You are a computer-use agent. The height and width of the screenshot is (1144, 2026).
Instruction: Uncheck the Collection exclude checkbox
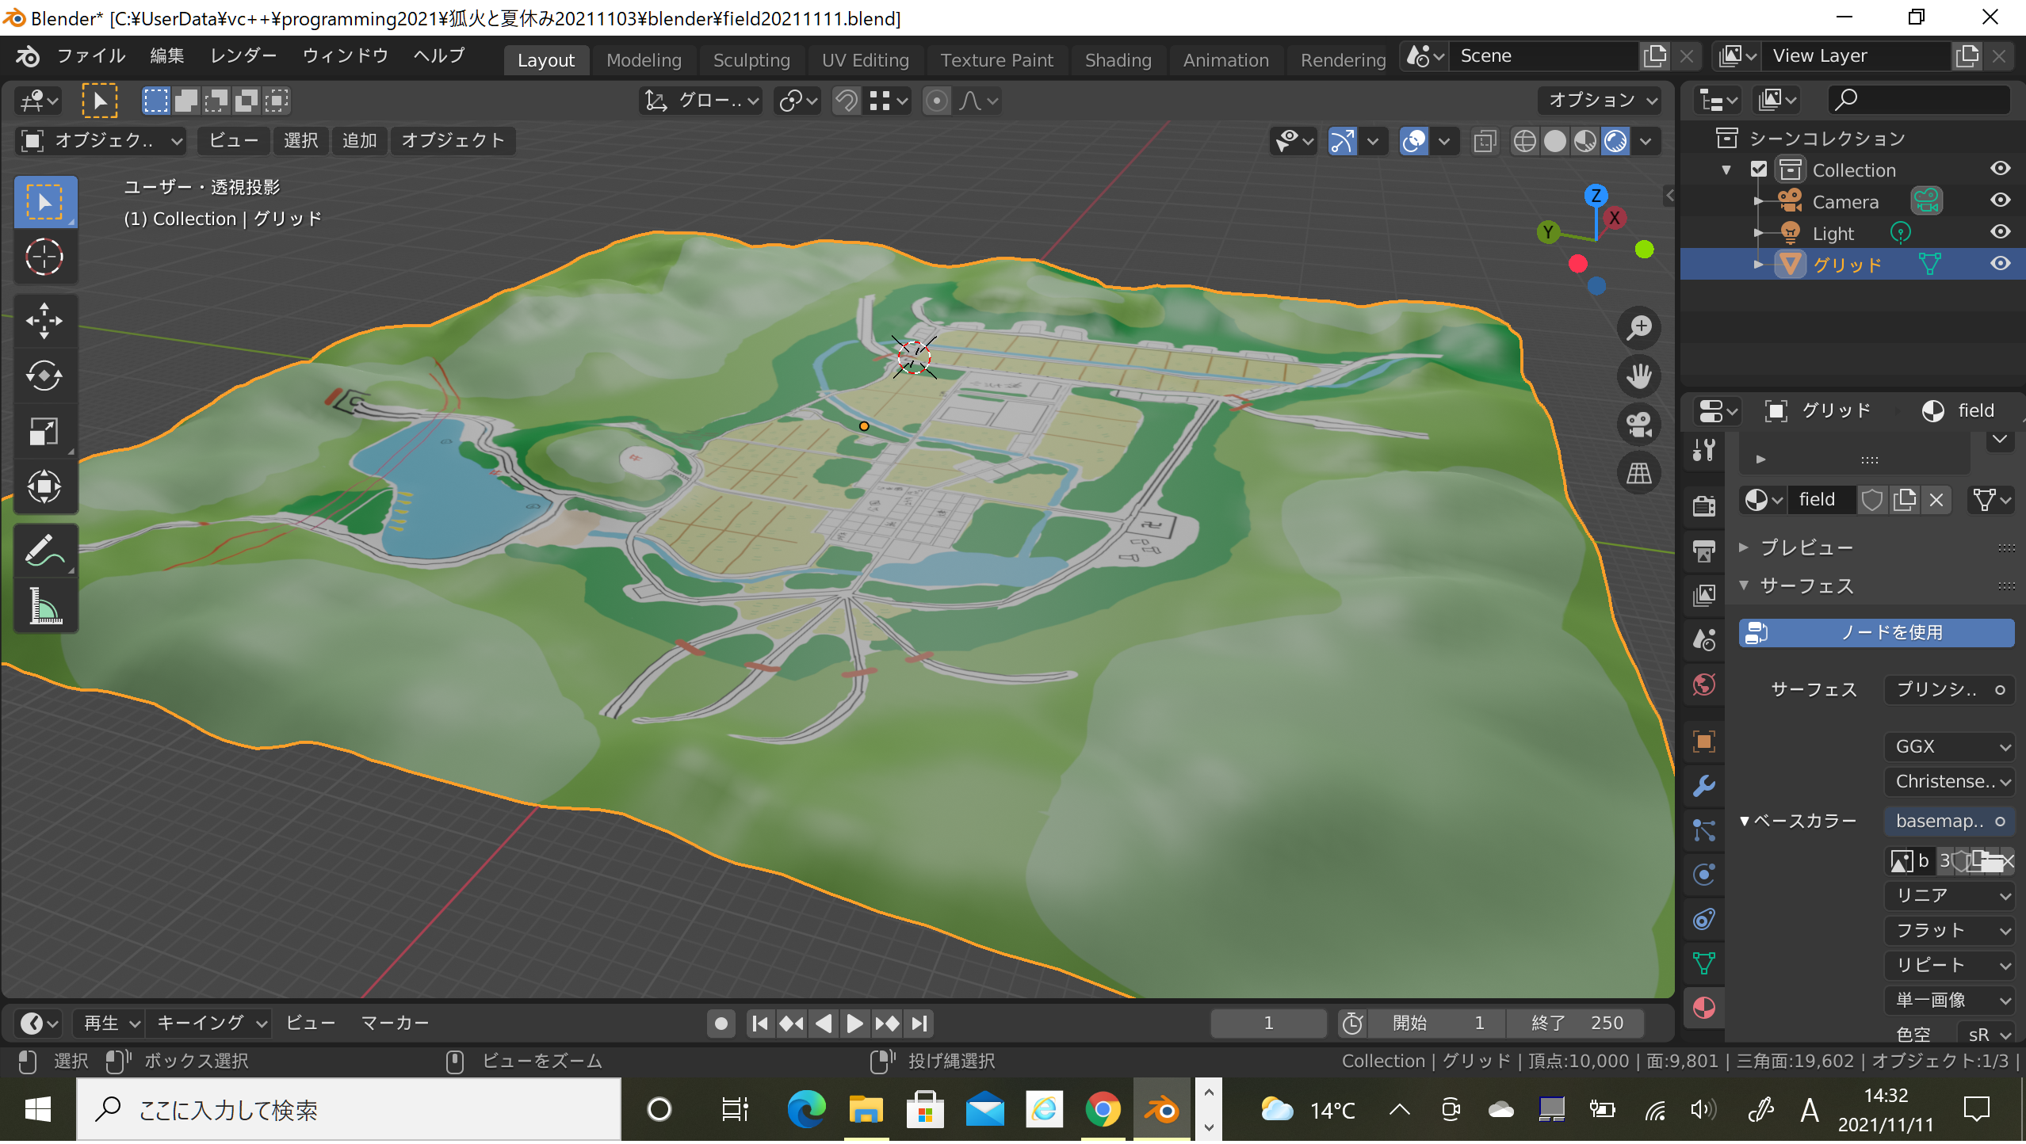(x=1758, y=170)
